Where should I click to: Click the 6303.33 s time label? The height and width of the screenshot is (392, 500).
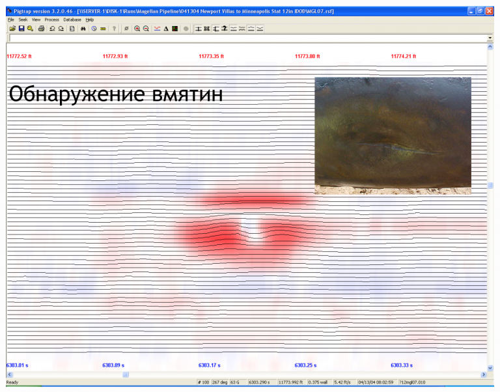(402, 365)
